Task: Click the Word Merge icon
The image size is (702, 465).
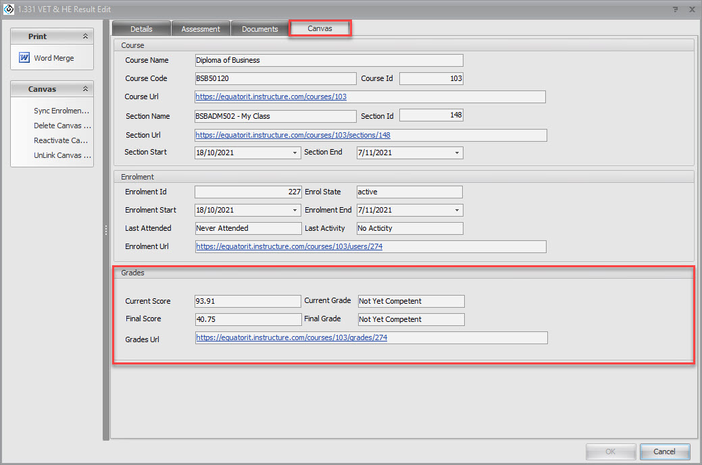Action: pos(24,58)
